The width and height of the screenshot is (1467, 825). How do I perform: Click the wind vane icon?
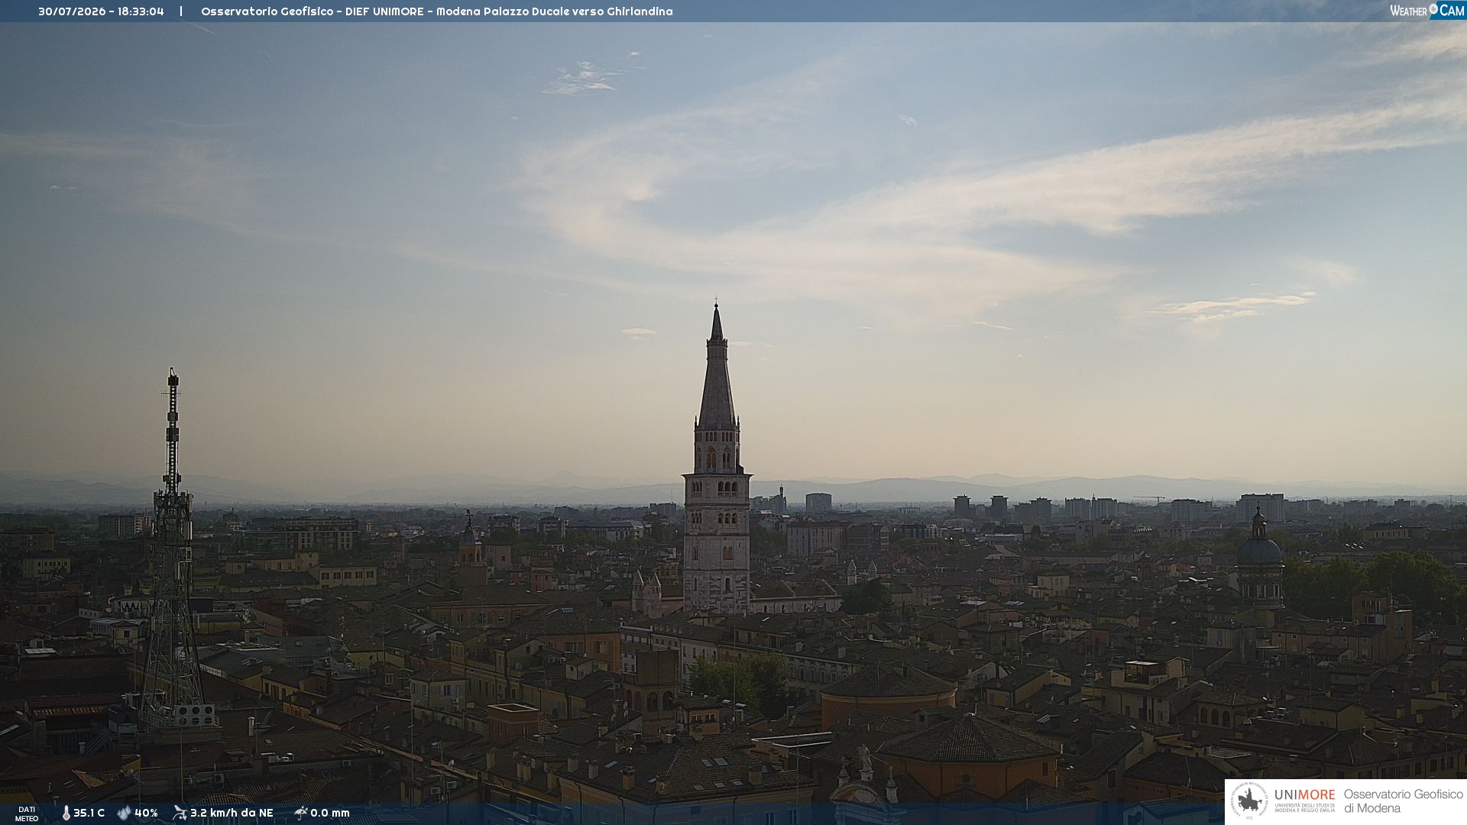click(x=180, y=813)
